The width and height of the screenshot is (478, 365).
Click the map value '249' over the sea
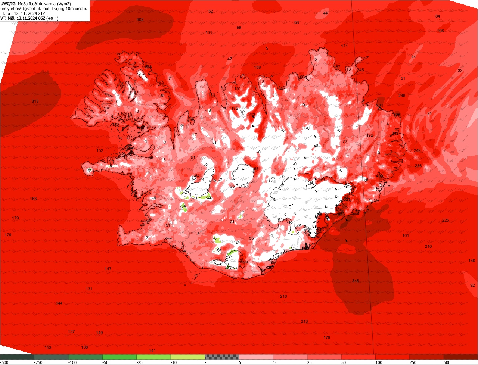pyautogui.click(x=417, y=151)
